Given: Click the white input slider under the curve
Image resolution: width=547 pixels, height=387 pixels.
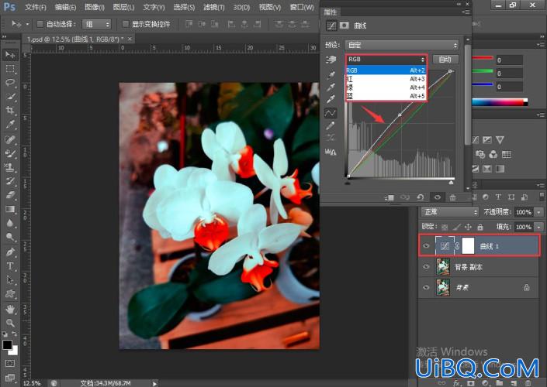Looking at the screenshot, I should [x=451, y=183].
